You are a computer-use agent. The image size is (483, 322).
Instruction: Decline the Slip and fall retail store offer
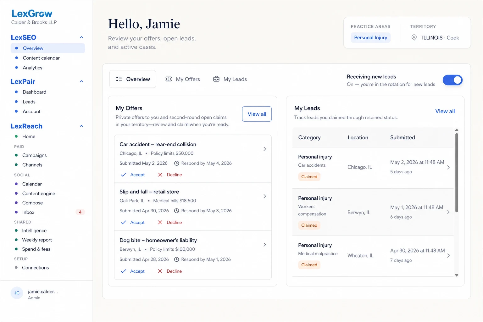click(170, 222)
